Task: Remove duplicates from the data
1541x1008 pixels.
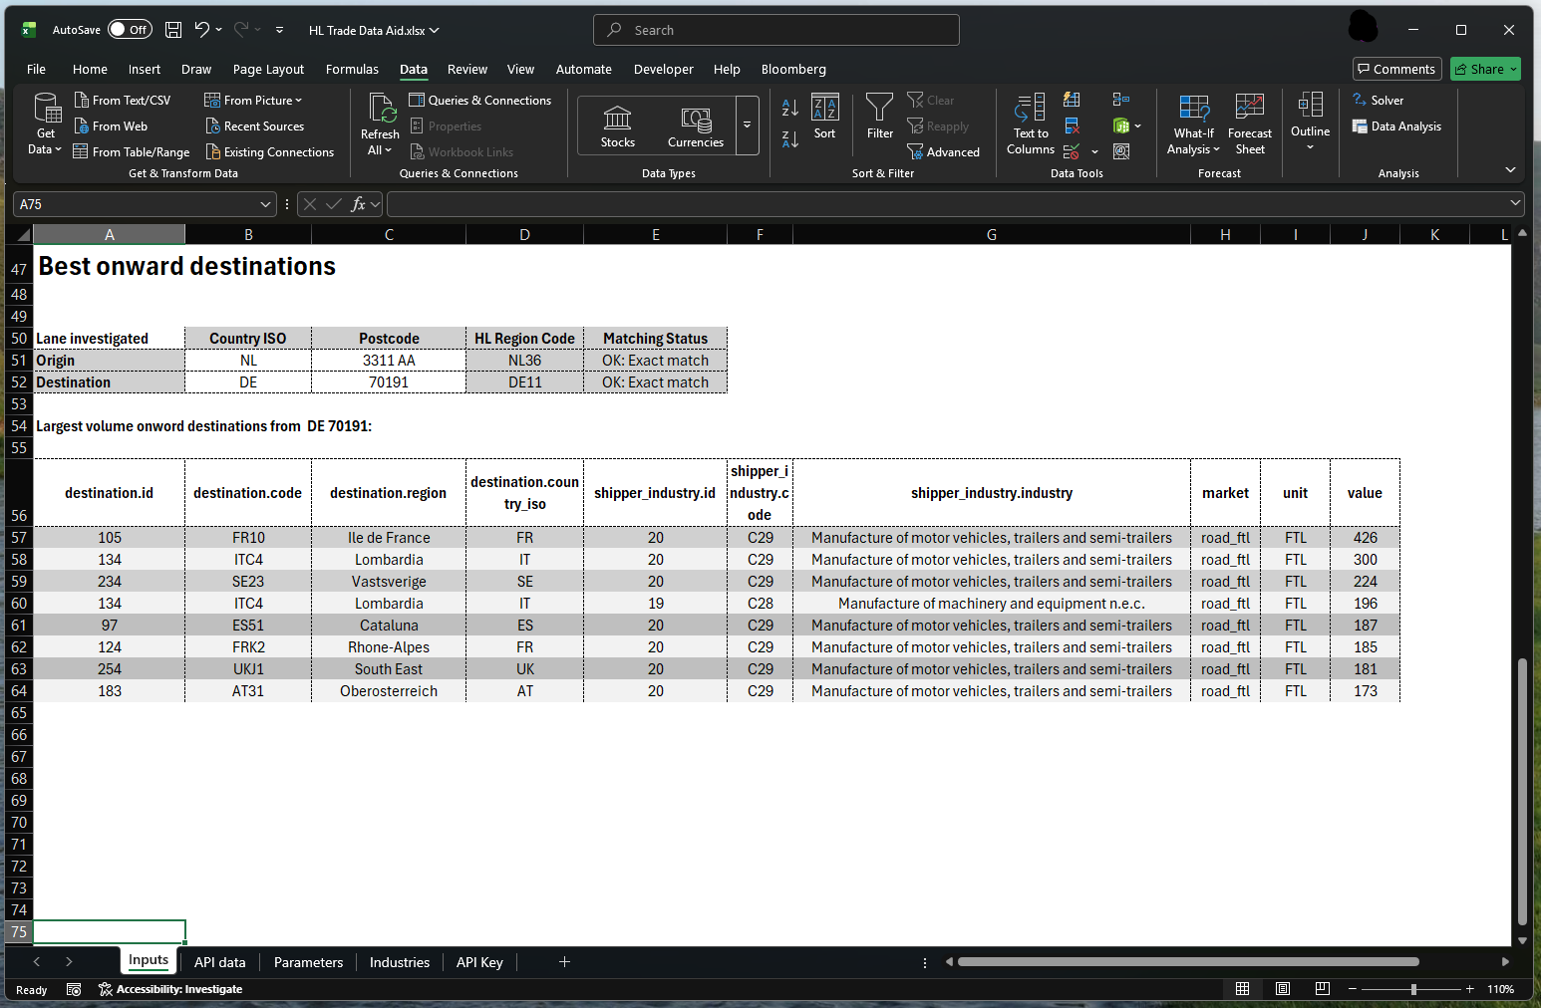Action: point(1073,126)
